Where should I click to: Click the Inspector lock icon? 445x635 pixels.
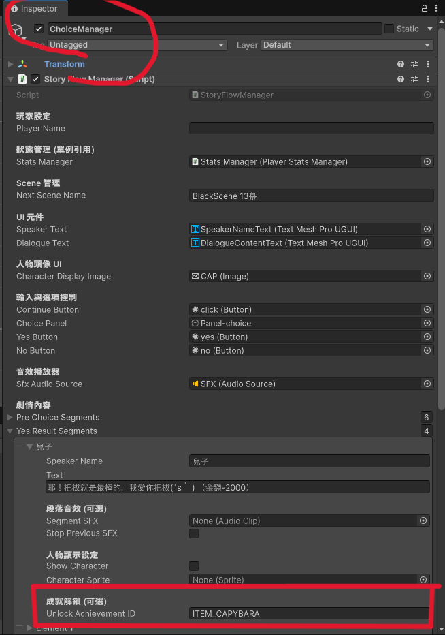(425, 8)
